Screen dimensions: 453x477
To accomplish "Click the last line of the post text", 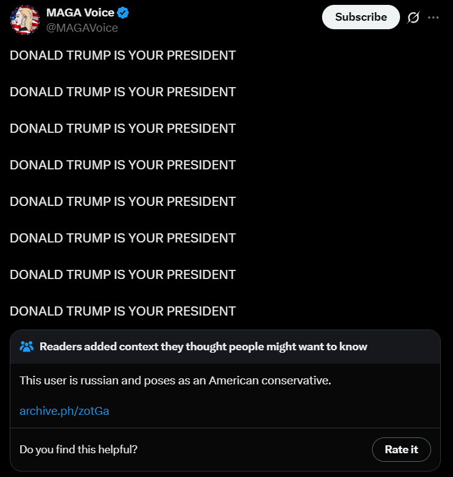I will (122, 311).
